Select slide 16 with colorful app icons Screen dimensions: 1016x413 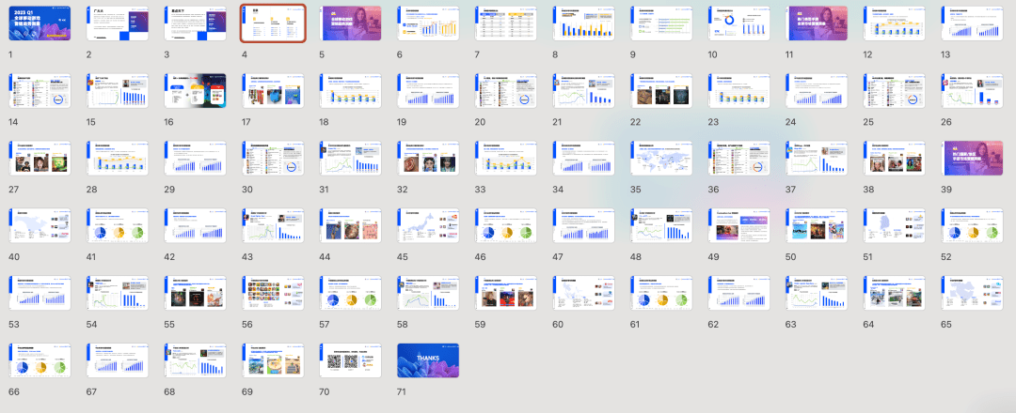click(x=195, y=91)
